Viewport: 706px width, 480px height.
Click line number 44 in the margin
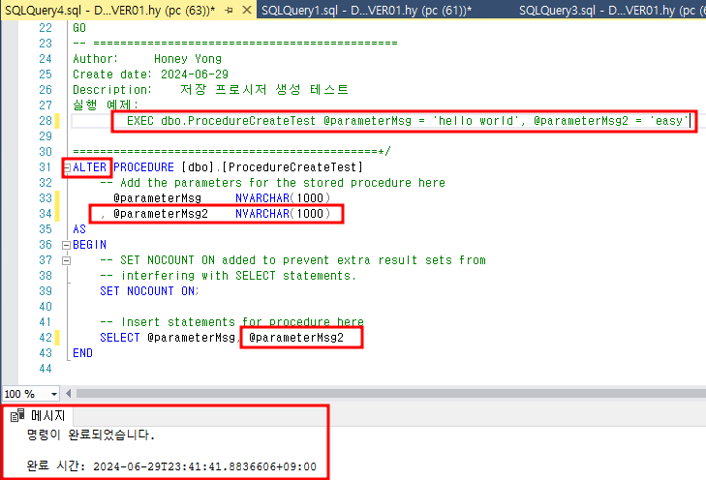[x=45, y=369]
